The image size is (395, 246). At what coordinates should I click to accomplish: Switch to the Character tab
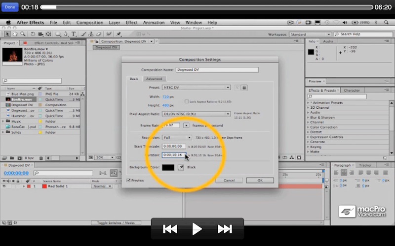point(352,90)
